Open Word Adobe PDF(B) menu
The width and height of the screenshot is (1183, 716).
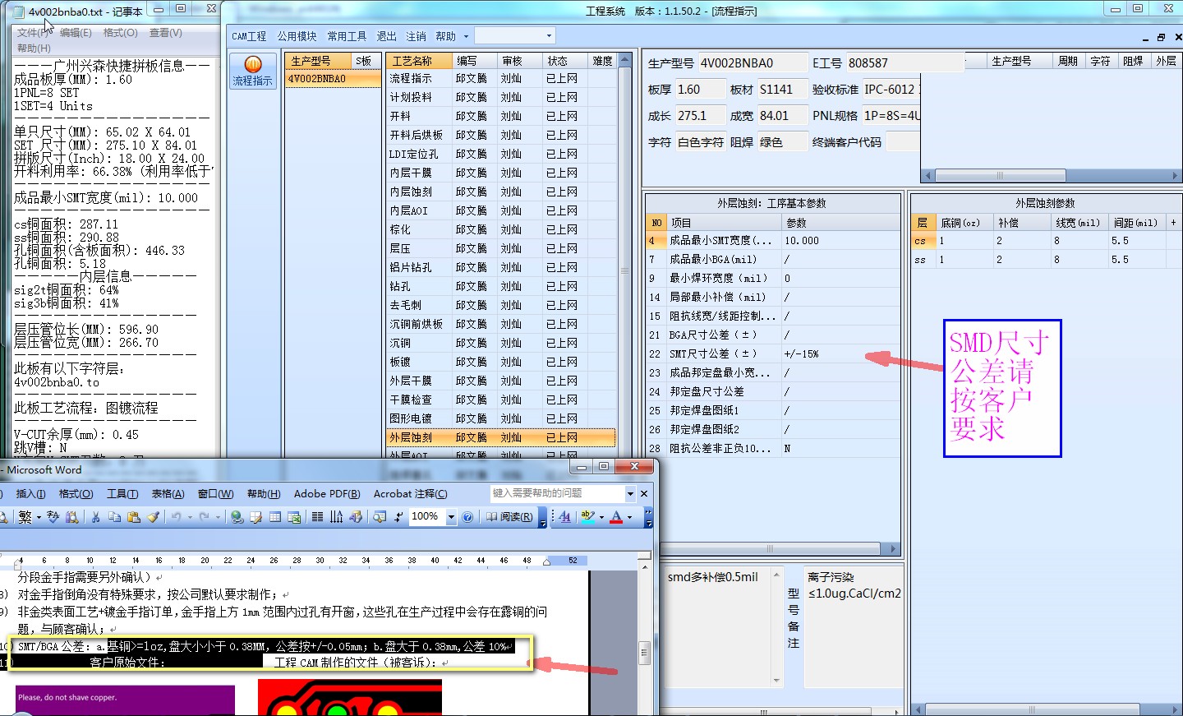pyautogui.click(x=327, y=493)
